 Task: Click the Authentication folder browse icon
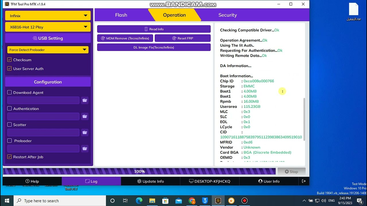[x=85, y=116]
